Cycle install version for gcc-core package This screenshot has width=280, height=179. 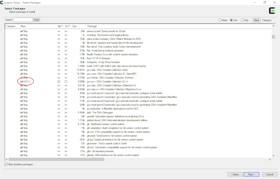21,73
